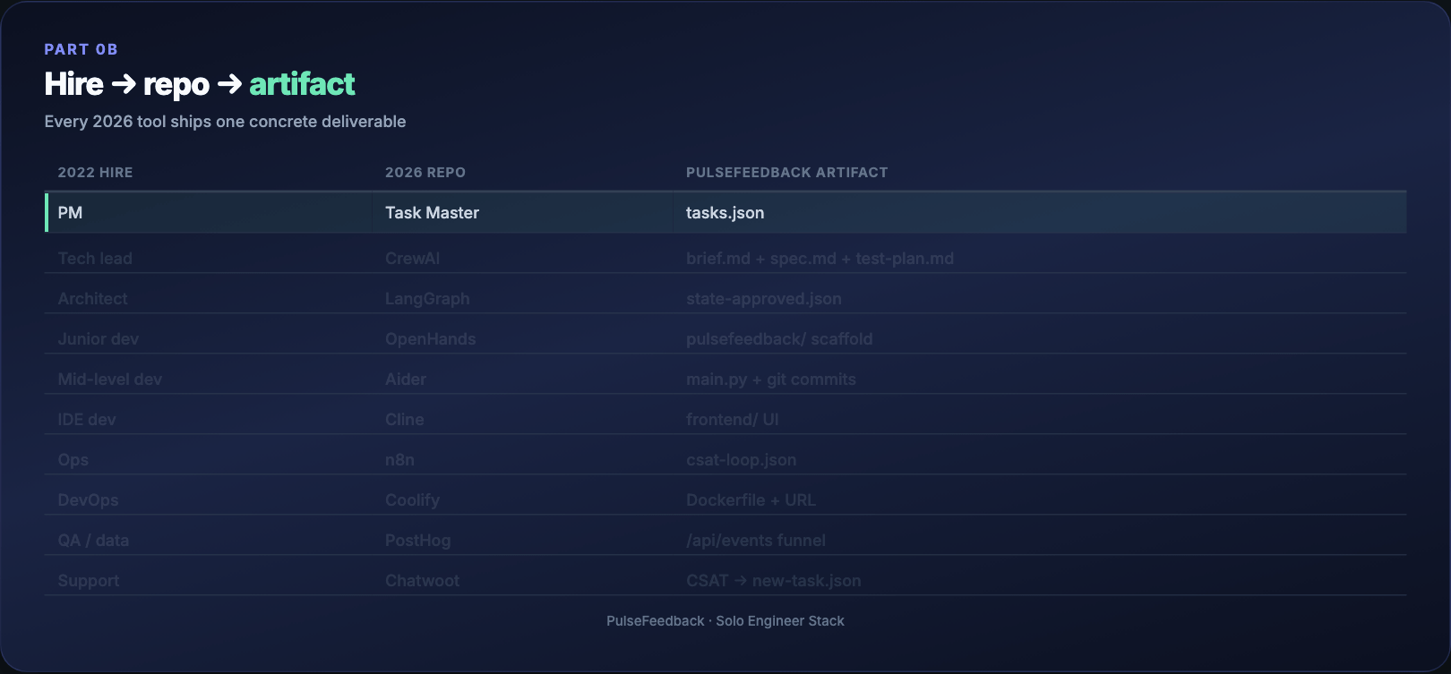This screenshot has width=1451, height=674.
Task: Select the highlighted 'PM' cell
Action: point(209,213)
